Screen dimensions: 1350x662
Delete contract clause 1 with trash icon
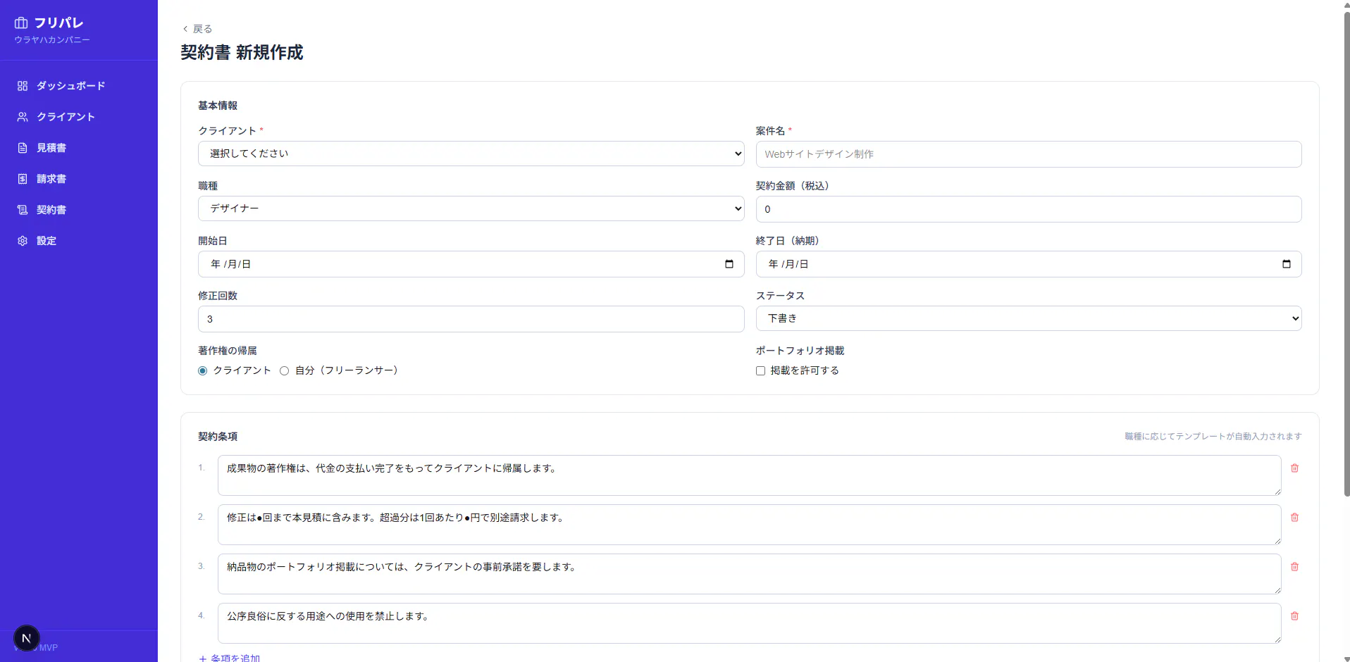(x=1294, y=468)
